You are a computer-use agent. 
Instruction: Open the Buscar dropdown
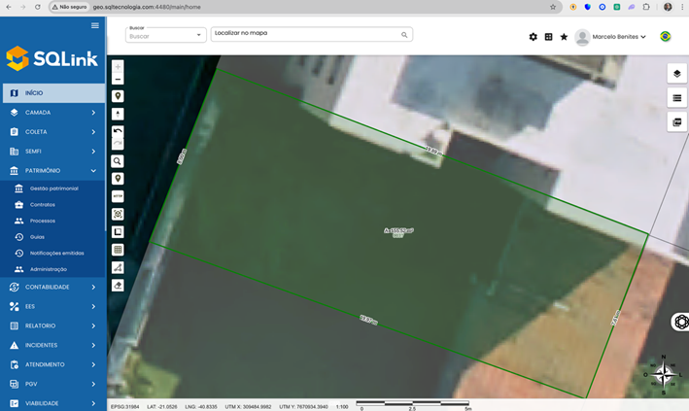(x=165, y=35)
